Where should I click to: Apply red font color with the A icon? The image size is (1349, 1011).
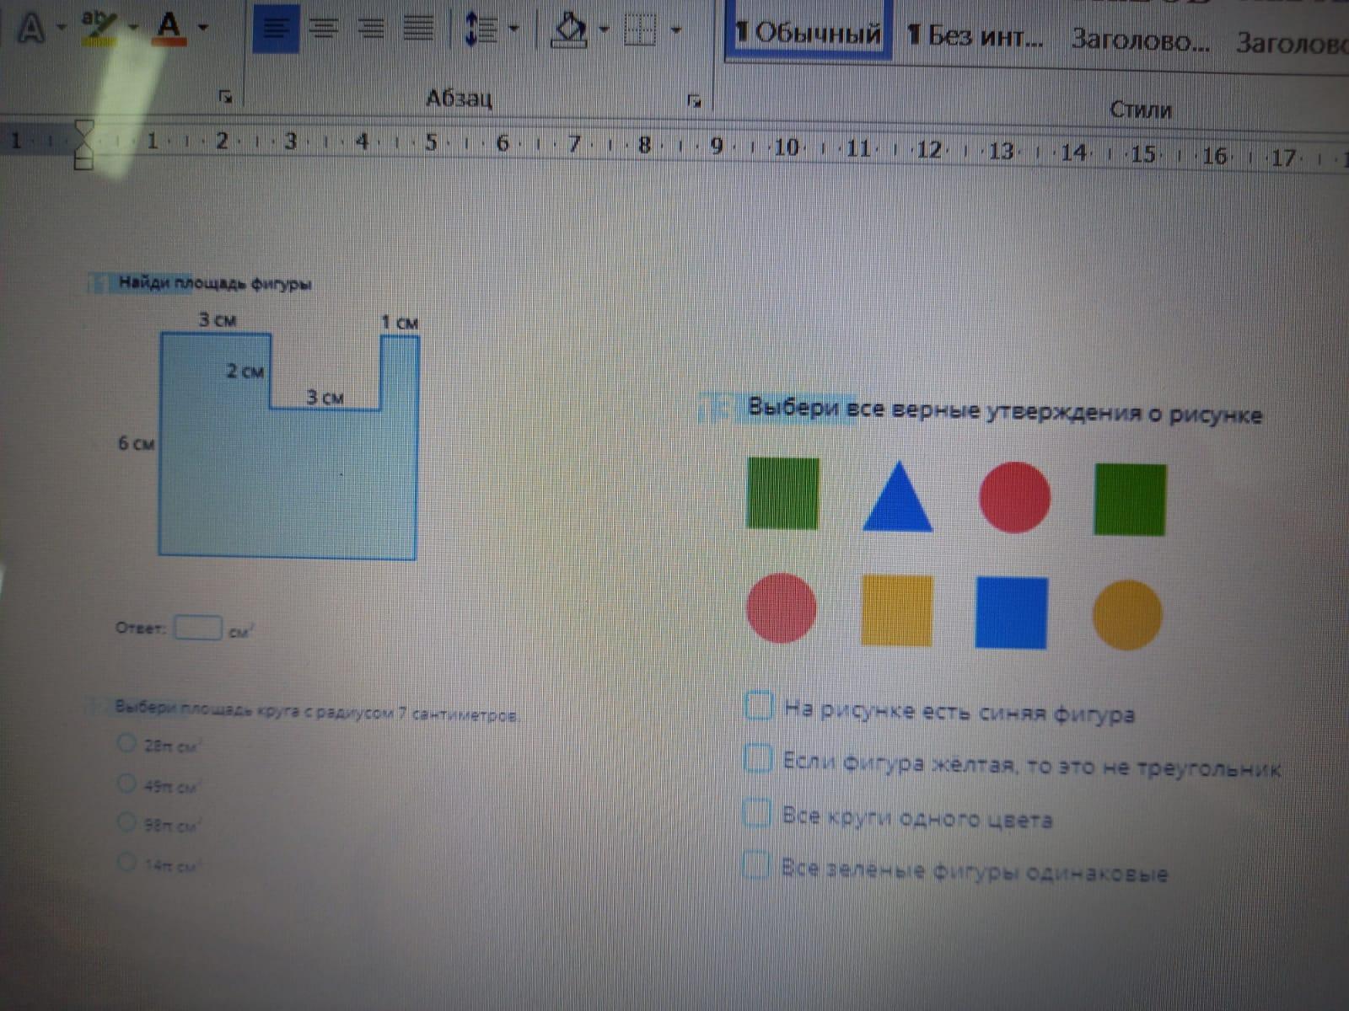pos(169,27)
